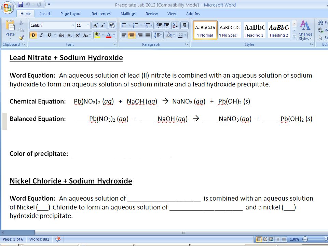Screen dimensions: 328x246
Task: Increase paragraph indent
Action: (166, 25)
